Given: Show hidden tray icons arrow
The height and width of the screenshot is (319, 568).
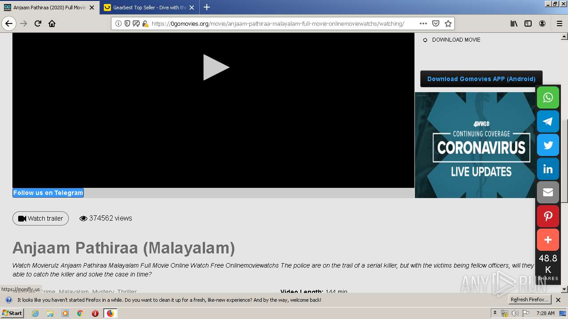Looking at the screenshot, I should [495, 313].
